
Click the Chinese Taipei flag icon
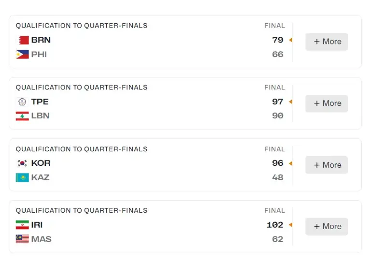pos(22,101)
